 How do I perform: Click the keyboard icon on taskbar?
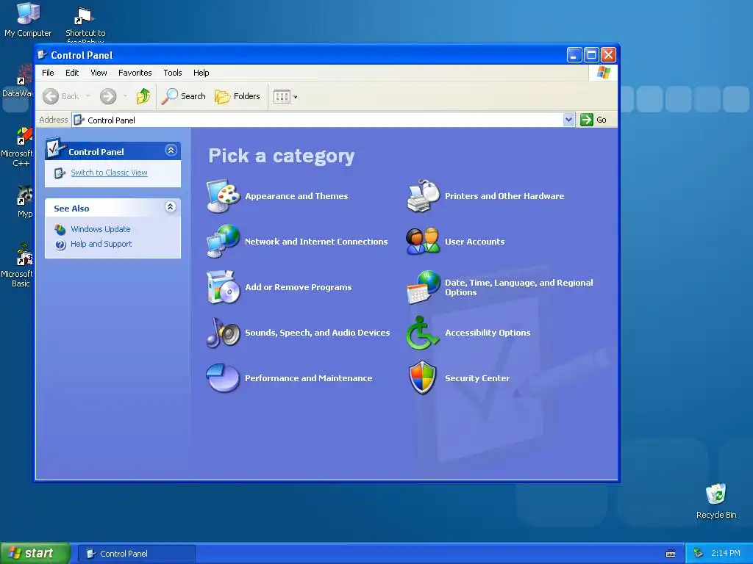671,554
